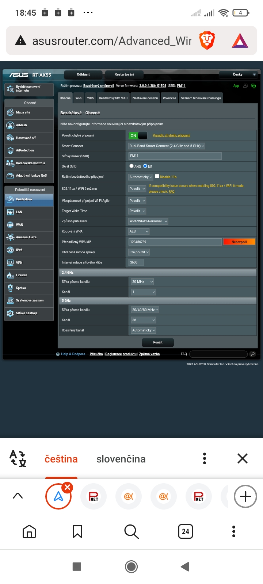Open Target Wake Time dropdown
The image size is (263, 584).
(x=137, y=211)
